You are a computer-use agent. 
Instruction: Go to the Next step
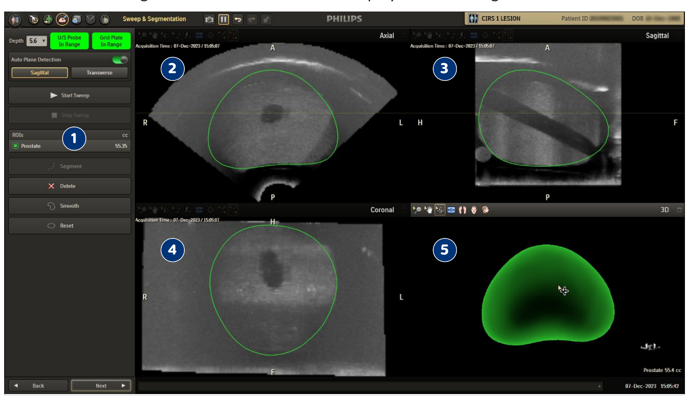click(x=101, y=386)
